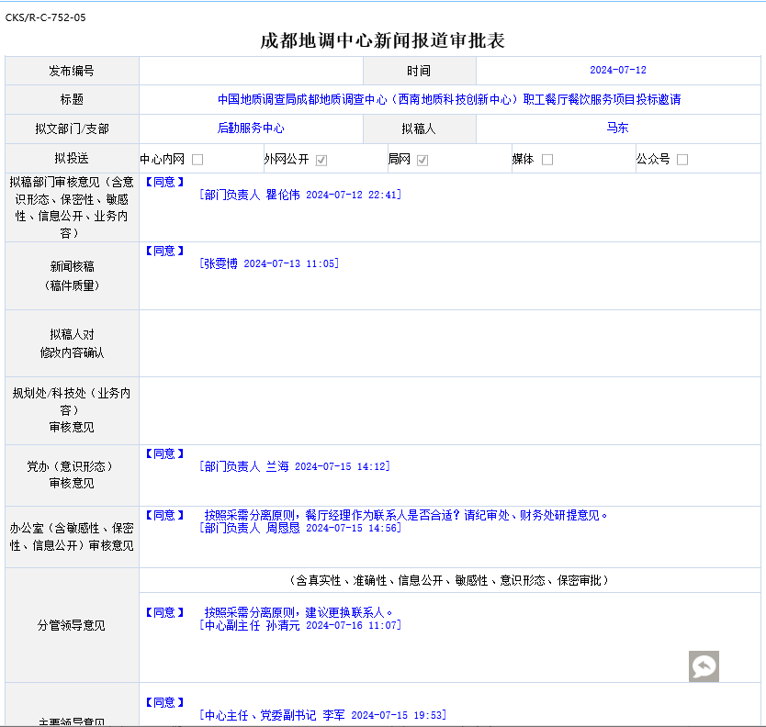Check the 中心内网 checkbox
Screen dimensions: 766x727
197,160
